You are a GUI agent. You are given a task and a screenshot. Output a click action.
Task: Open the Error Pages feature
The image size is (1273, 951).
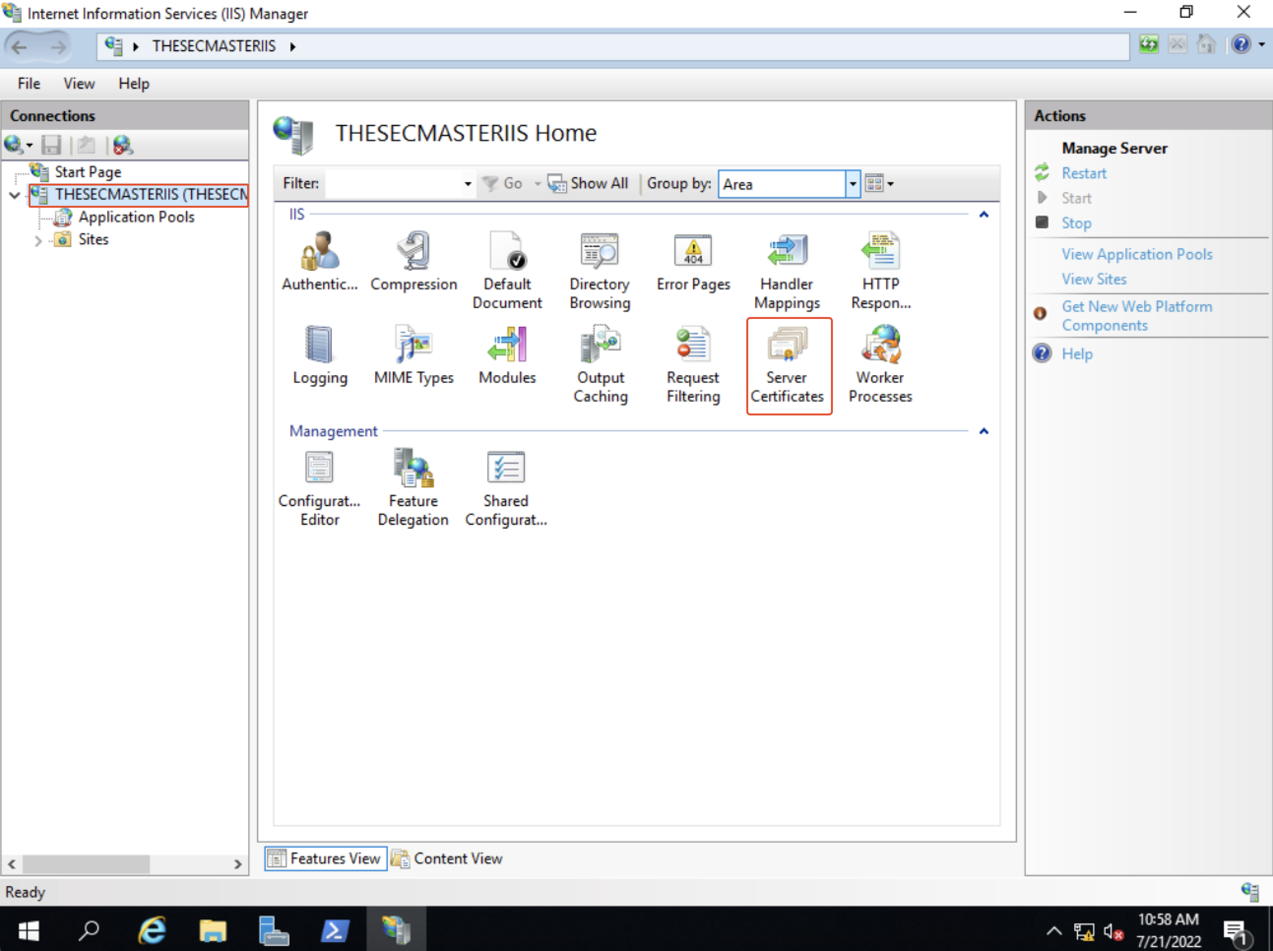coord(693,261)
